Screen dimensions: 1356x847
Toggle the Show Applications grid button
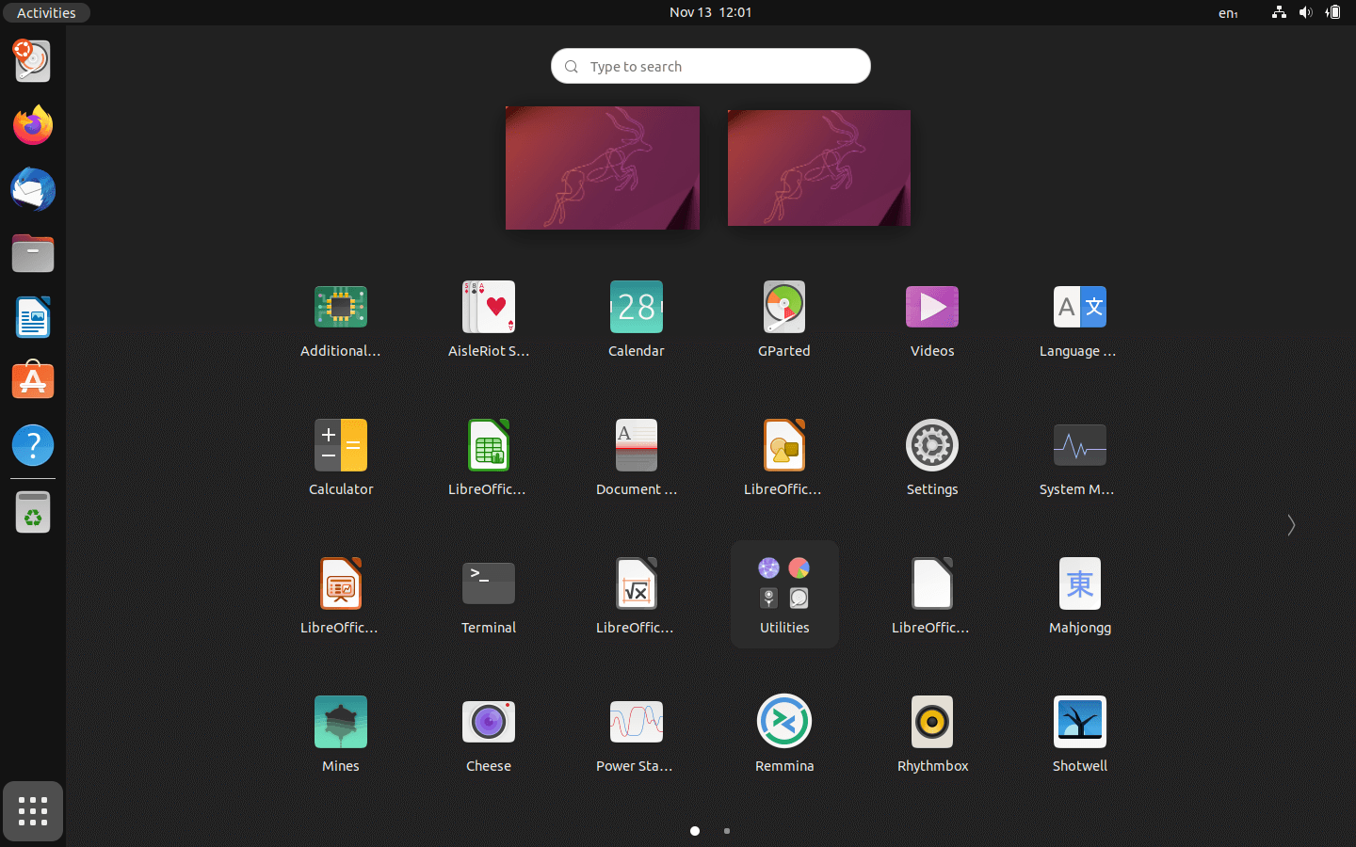point(33,811)
